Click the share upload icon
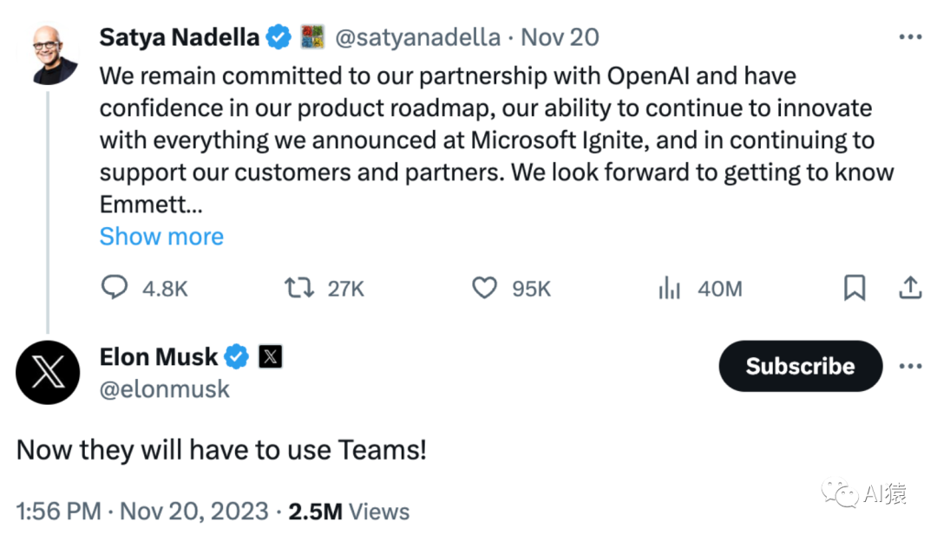Image resolution: width=937 pixels, height=535 pixels. (910, 288)
